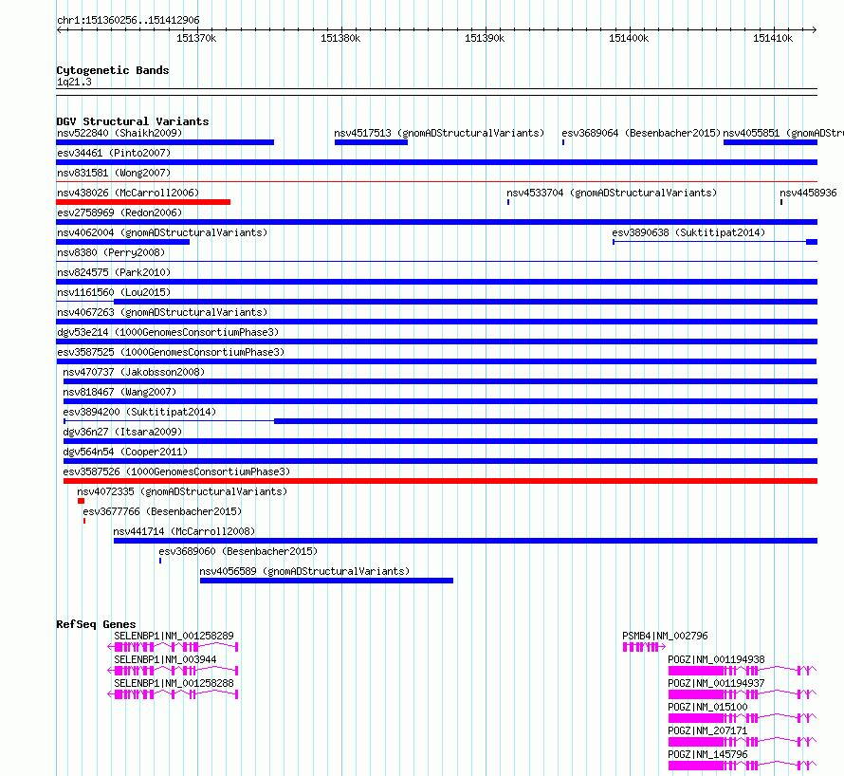Click the nsv4055851 variant label
844x776 pixels.
[783, 133]
